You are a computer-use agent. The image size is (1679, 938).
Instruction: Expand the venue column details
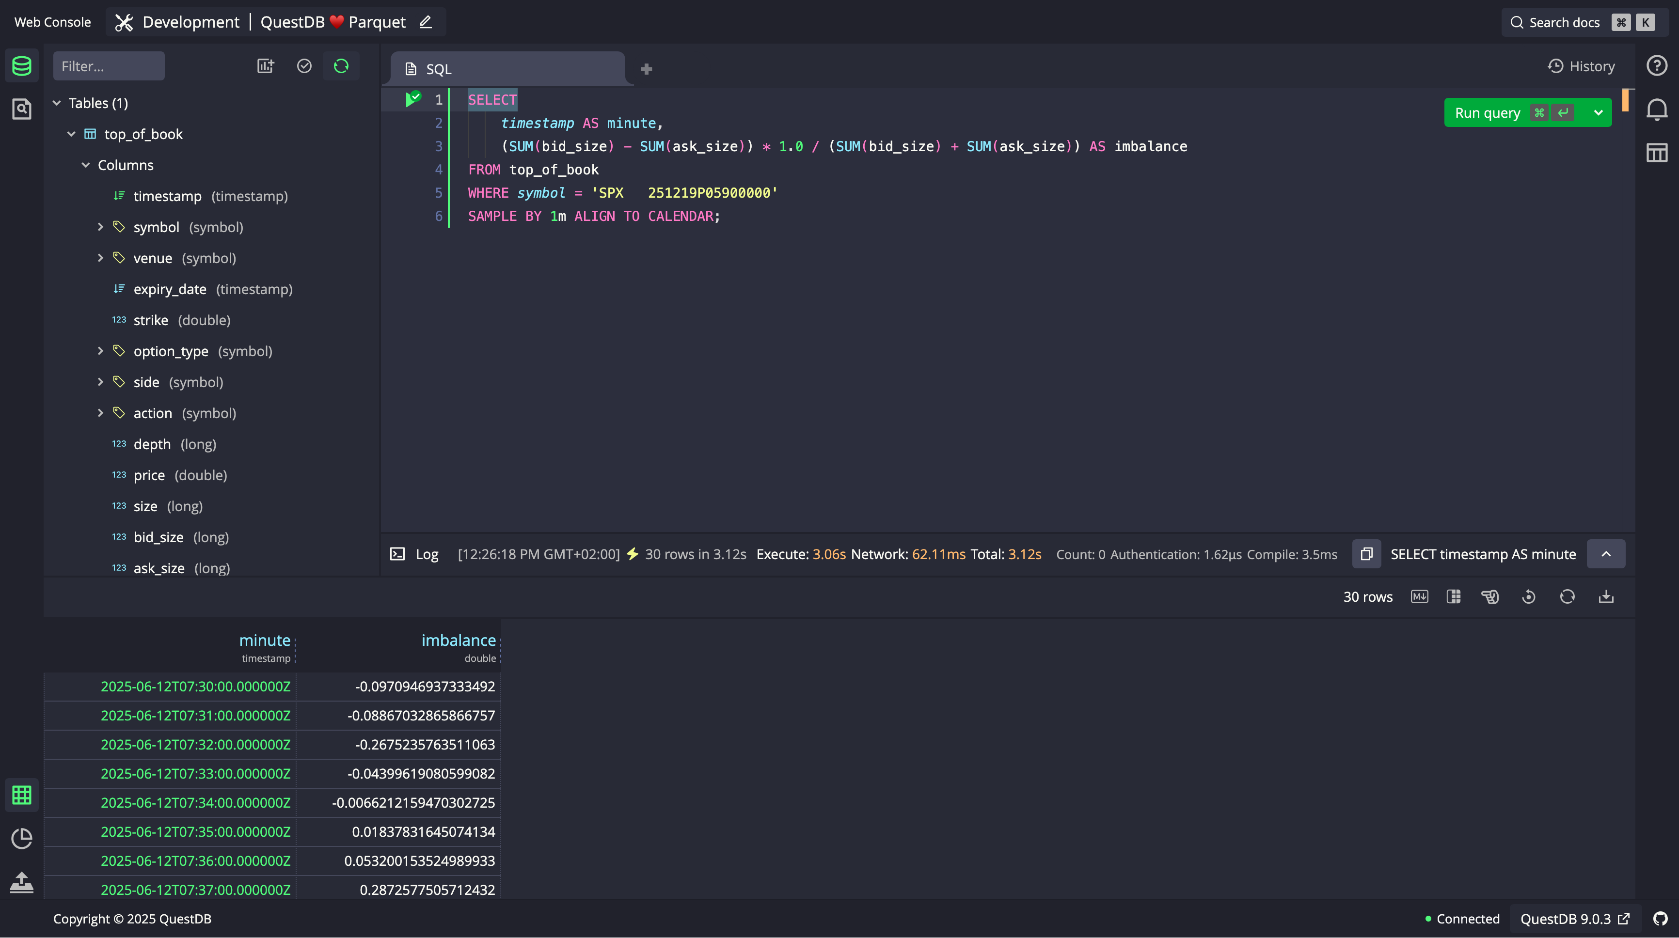click(x=100, y=258)
